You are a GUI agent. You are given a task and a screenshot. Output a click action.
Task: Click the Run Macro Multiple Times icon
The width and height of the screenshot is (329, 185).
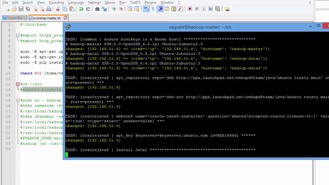pyautogui.click(x=211, y=9)
